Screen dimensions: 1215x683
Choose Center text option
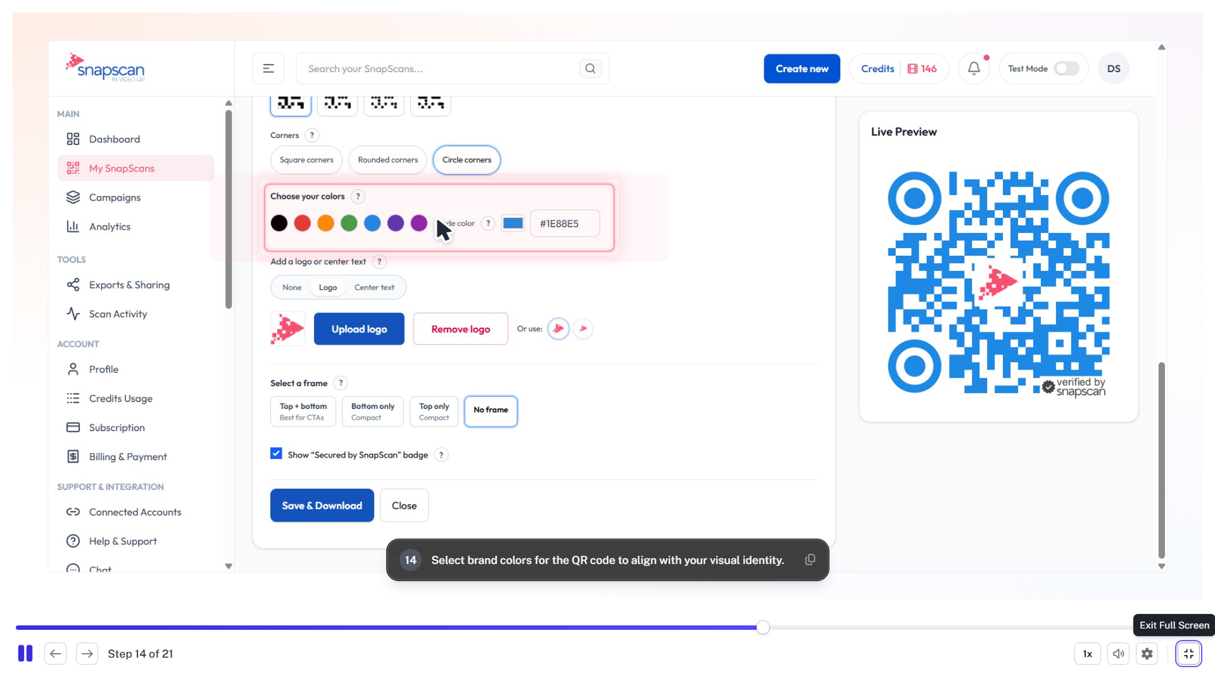pyautogui.click(x=374, y=287)
